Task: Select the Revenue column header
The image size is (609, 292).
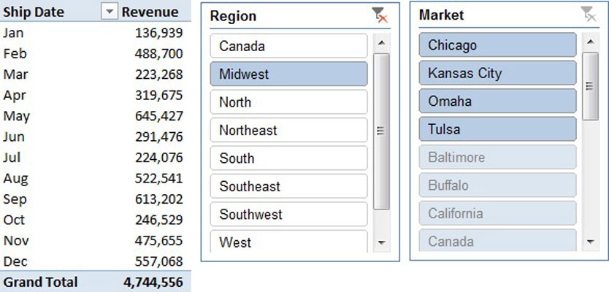Action: pyautogui.click(x=150, y=12)
